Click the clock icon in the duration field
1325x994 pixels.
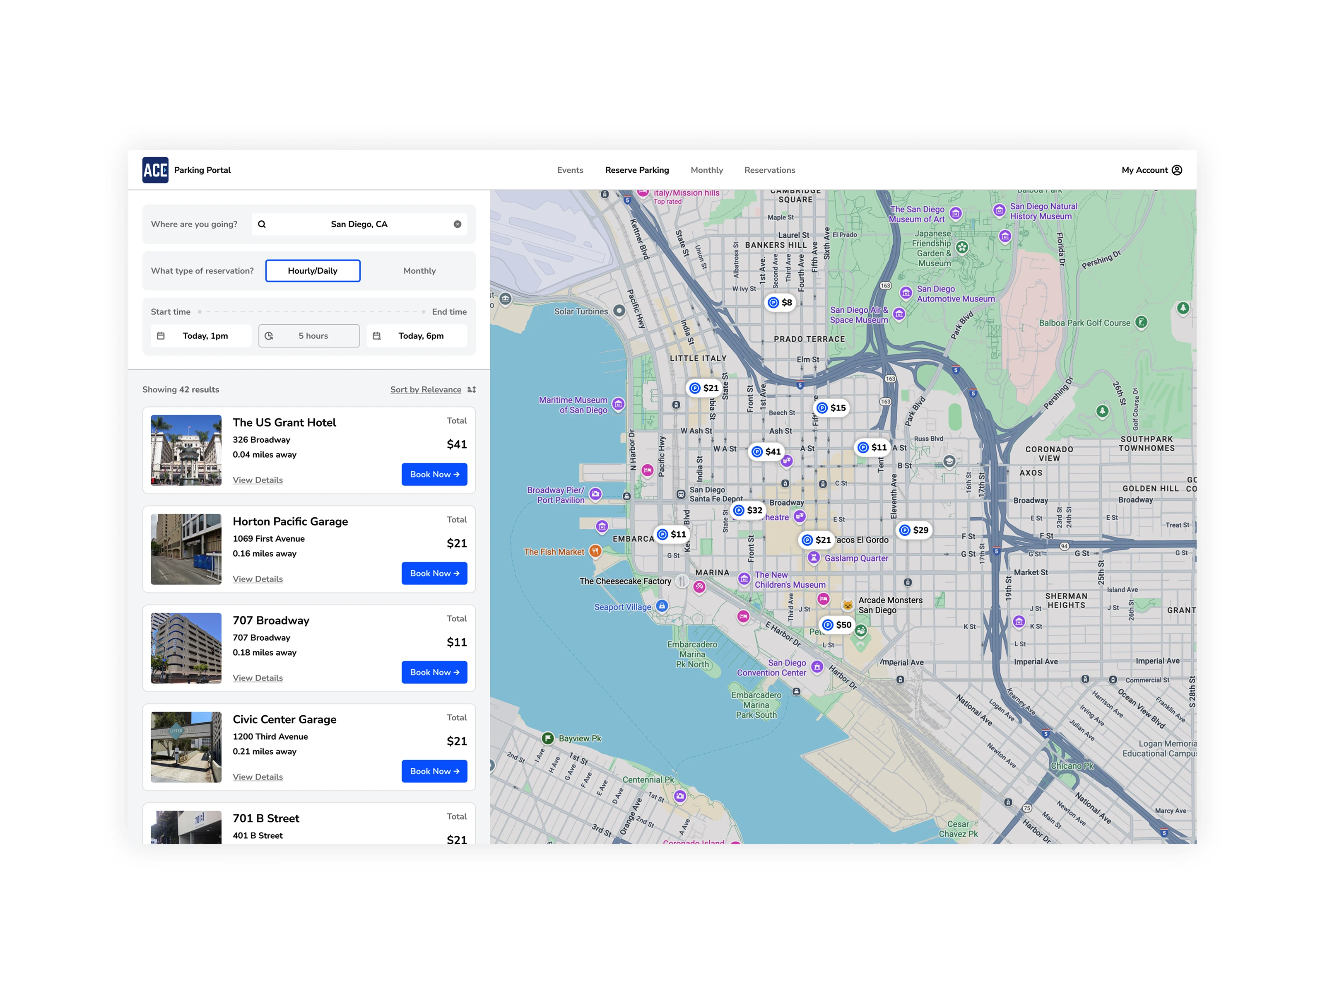coord(268,335)
